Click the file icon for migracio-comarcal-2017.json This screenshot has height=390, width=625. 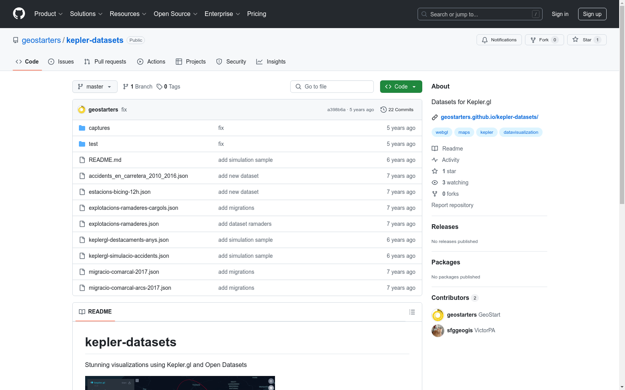pyautogui.click(x=82, y=272)
